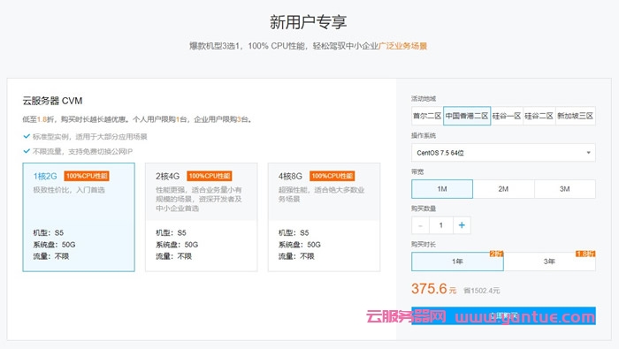This screenshot has width=619, height=349.
Task: Select 1M bandwidth option
Action: [442, 189]
